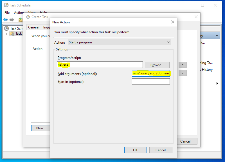Click the Task Scheduler clock icon in title bar

(x=6, y=5)
